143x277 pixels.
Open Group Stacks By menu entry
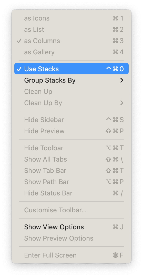coord(71,80)
